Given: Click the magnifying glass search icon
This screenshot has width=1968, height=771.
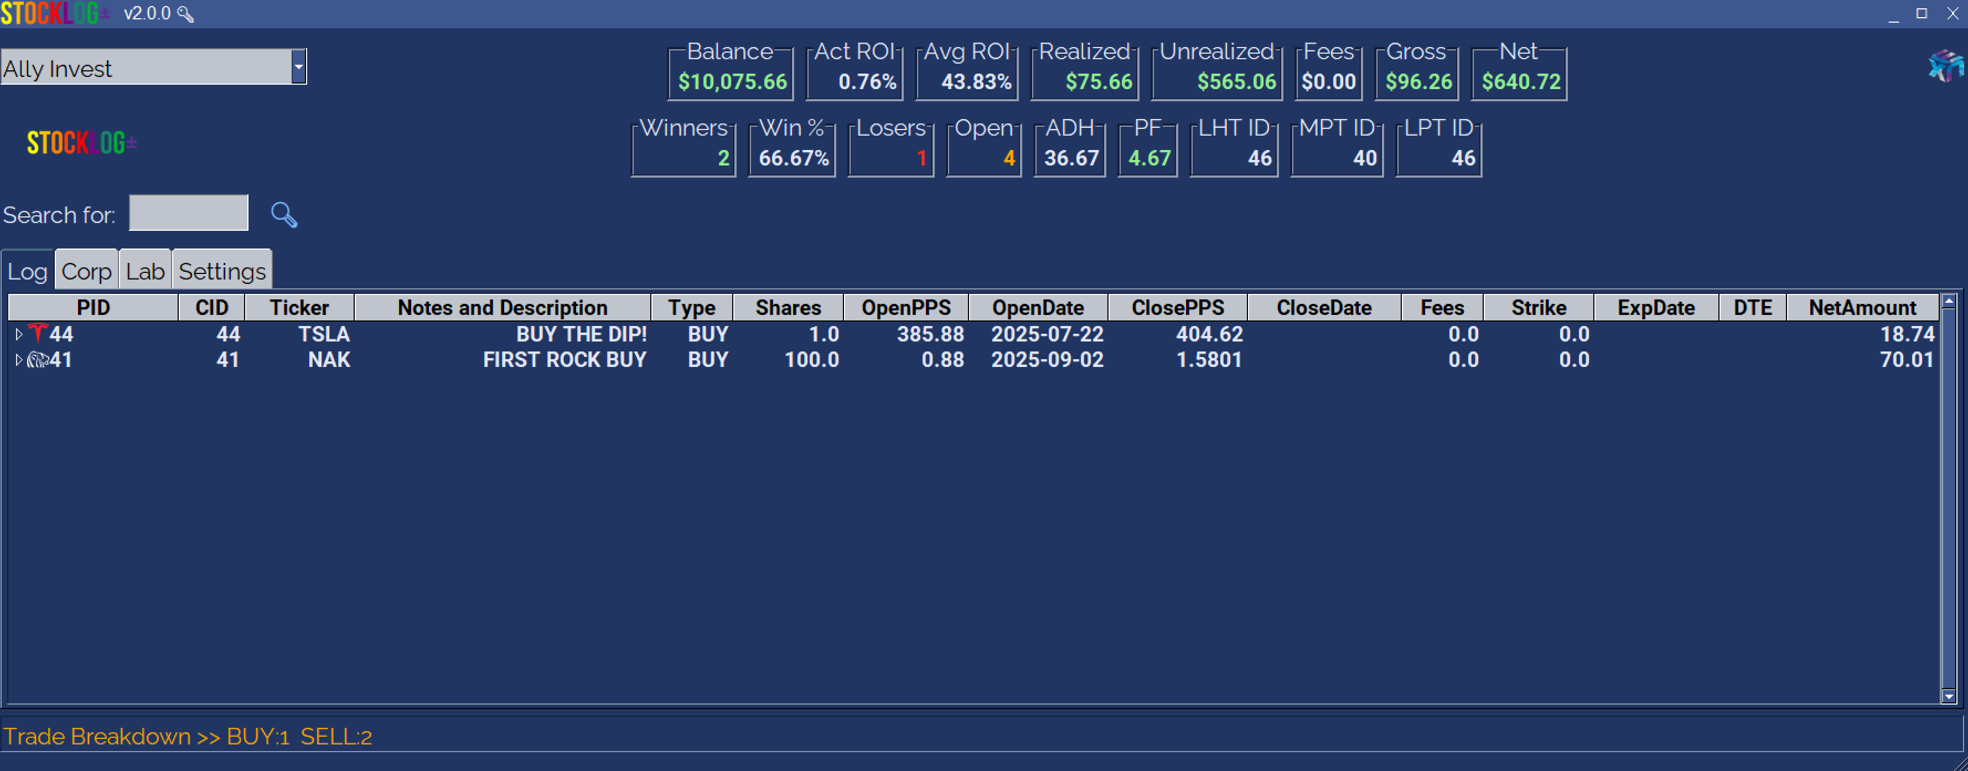Looking at the screenshot, I should click(283, 215).
